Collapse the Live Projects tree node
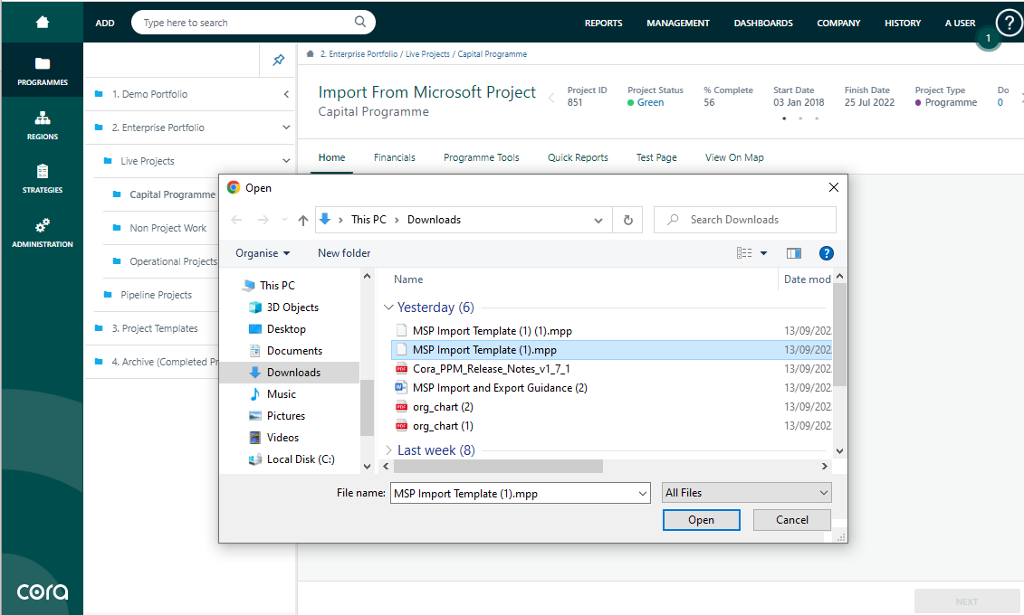 286,160
